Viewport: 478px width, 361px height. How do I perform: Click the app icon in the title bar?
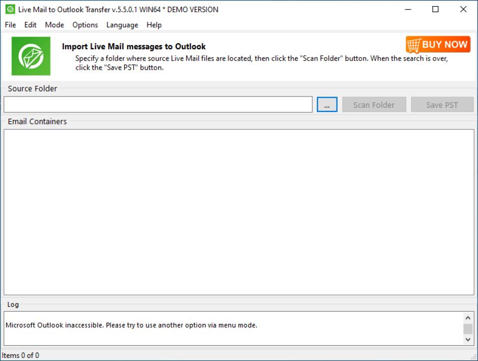[x=10, y=10]
